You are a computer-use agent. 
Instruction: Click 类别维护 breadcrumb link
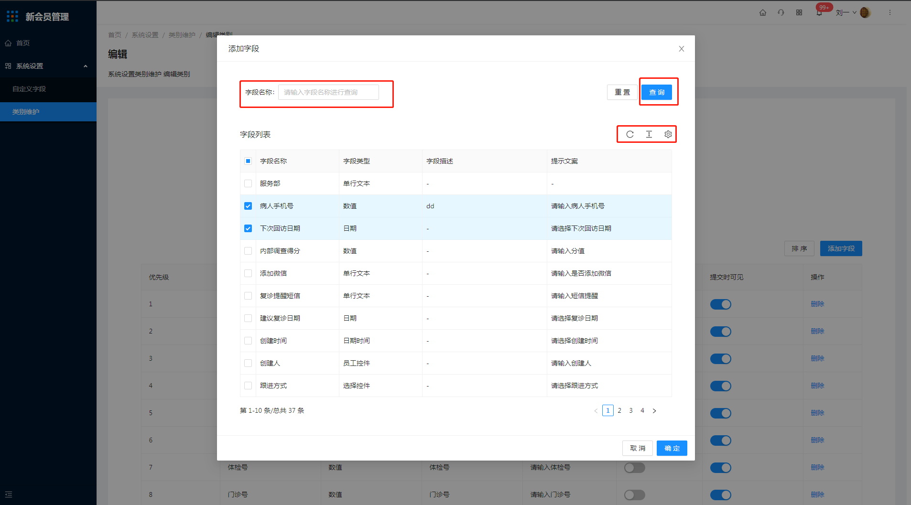[182, 35]
